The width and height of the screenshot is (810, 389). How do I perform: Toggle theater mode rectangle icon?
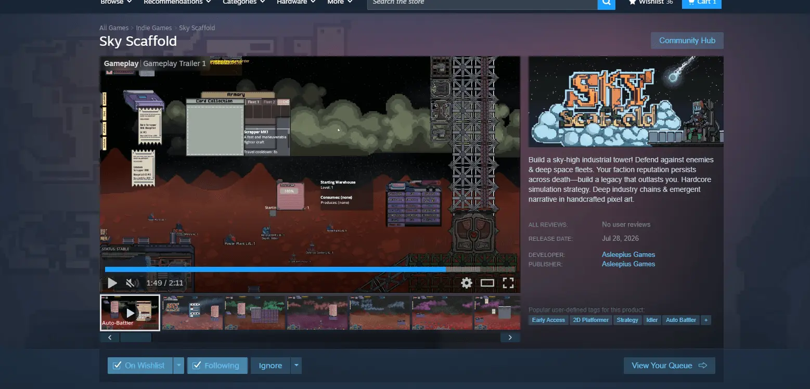(487, 283)
